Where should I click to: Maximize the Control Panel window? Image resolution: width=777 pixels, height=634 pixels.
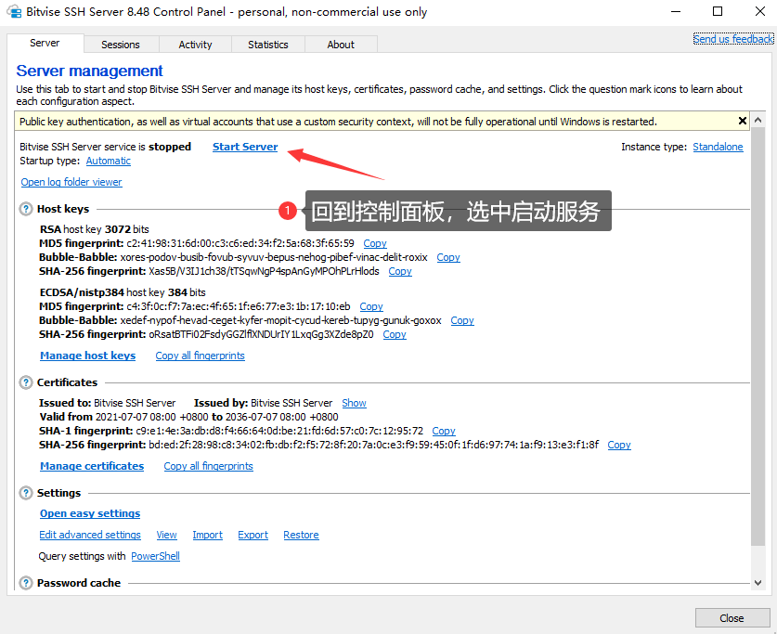pos(717,11)
